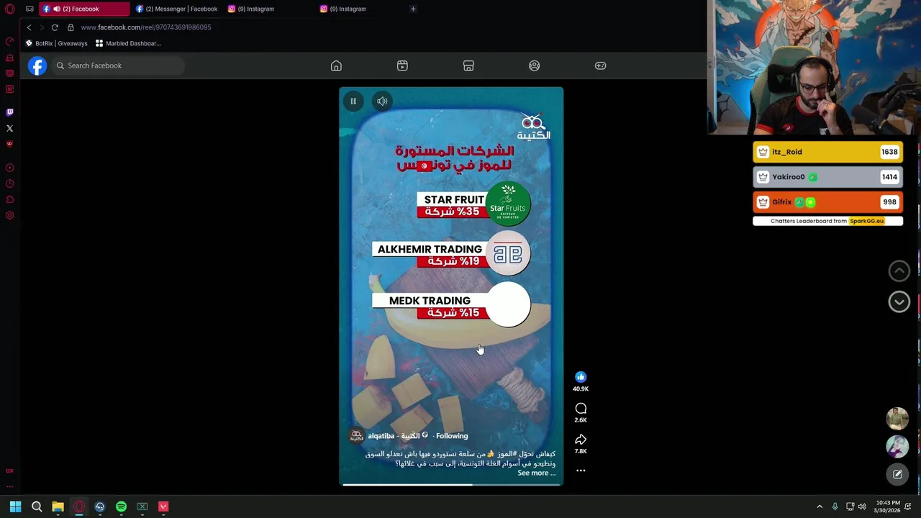
Task: Go to next reel with down arrow
Action: pyautogui.click(x=899, y=301)
